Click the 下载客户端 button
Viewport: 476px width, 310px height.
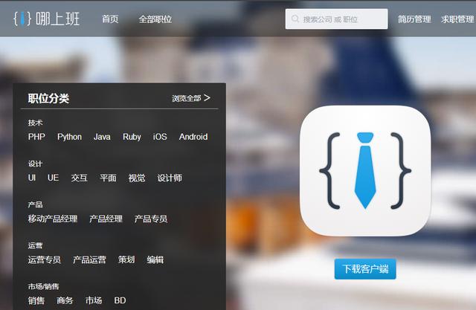pyautogui.click(x=365, y=269)
